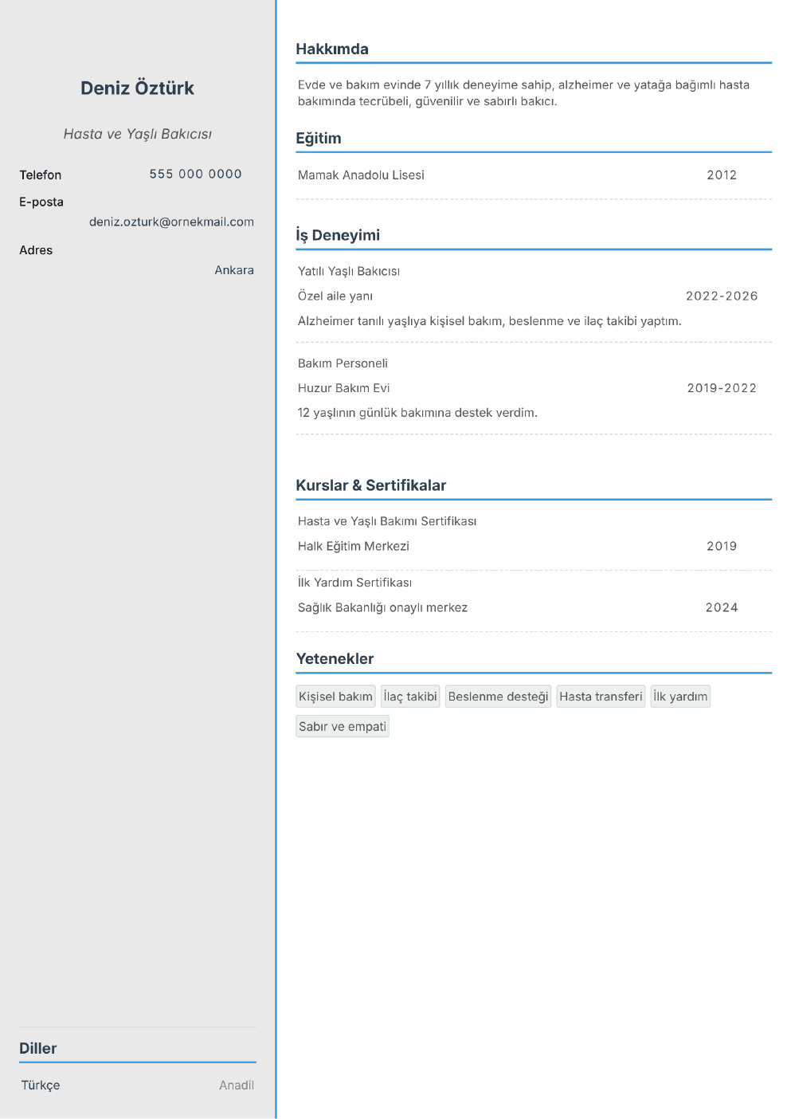791x1119 pixels.
Task: Click the Hakkımda section heading
Action: click(x=332, y=49)
